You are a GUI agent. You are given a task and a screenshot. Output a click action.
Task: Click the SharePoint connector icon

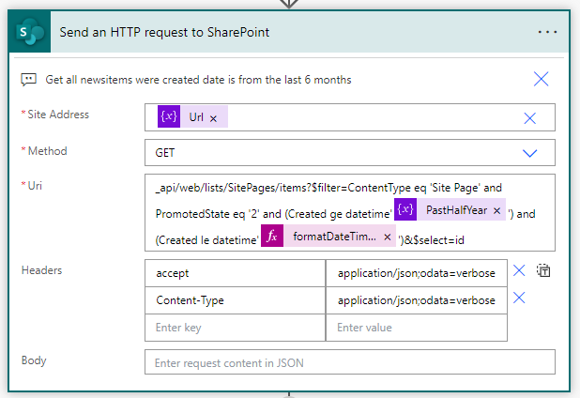[x=30, y=32]
